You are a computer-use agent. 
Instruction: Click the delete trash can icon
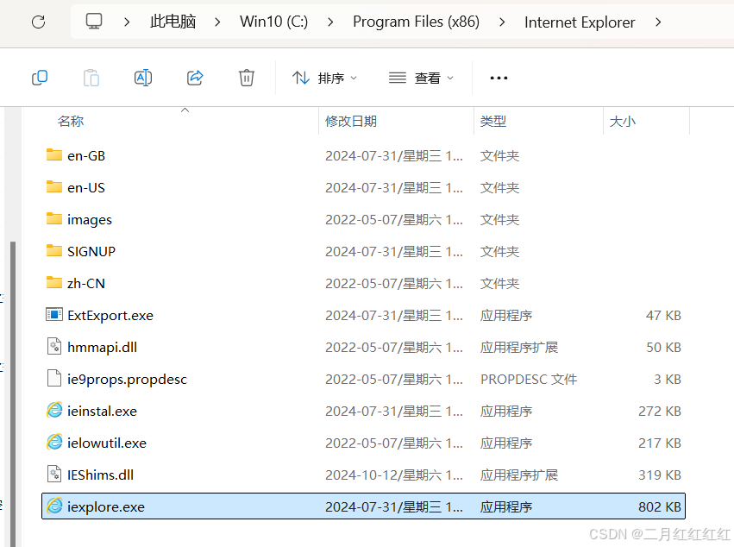247,78
